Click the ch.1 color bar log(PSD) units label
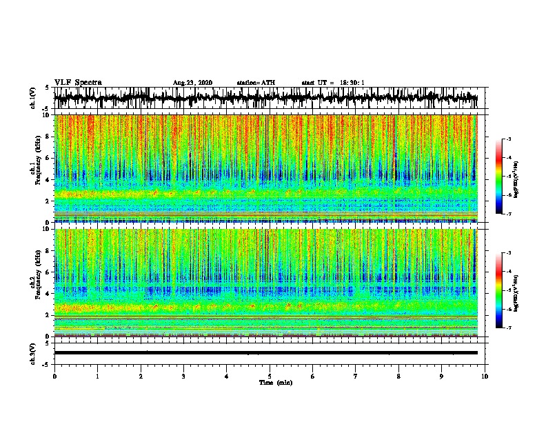The height and width of the screenshot is (422, 546). pos(516,179)
